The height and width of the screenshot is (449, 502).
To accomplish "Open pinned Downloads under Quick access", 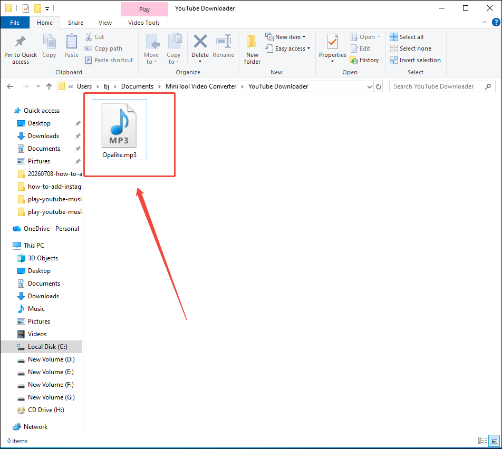I will (x=44, y=136).
